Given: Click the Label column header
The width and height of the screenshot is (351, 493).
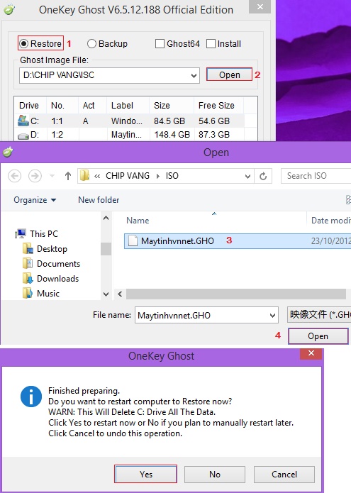Looking at the screenshot, I should click(122, 105).
